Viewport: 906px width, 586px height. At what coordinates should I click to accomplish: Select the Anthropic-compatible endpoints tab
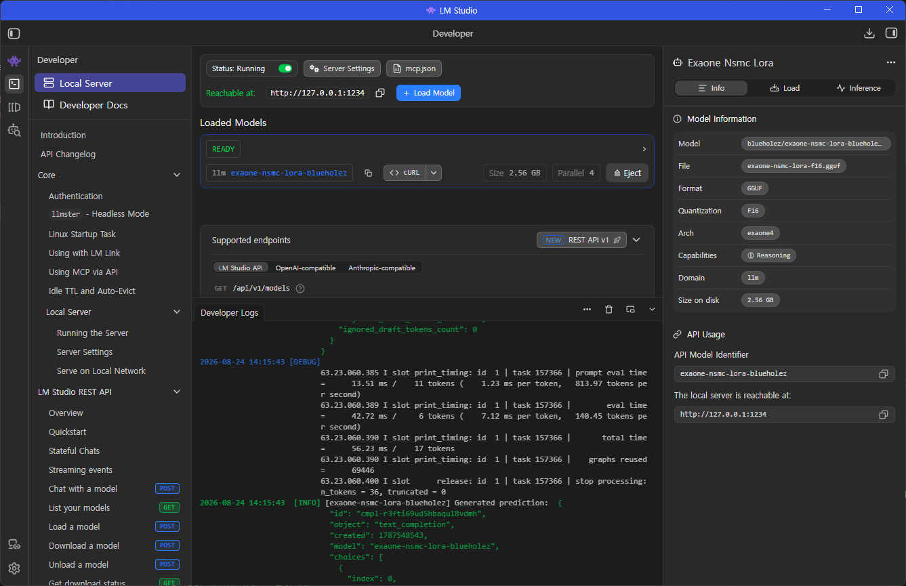(382, 268)
